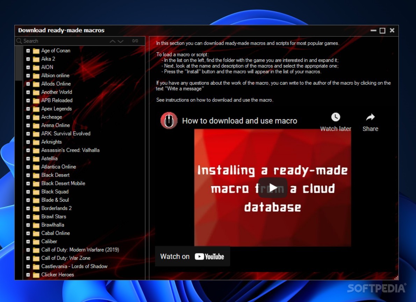Click the Watch on YouTube button
Viewport: 416px width, 302px height.
click(x=192, y=256)
